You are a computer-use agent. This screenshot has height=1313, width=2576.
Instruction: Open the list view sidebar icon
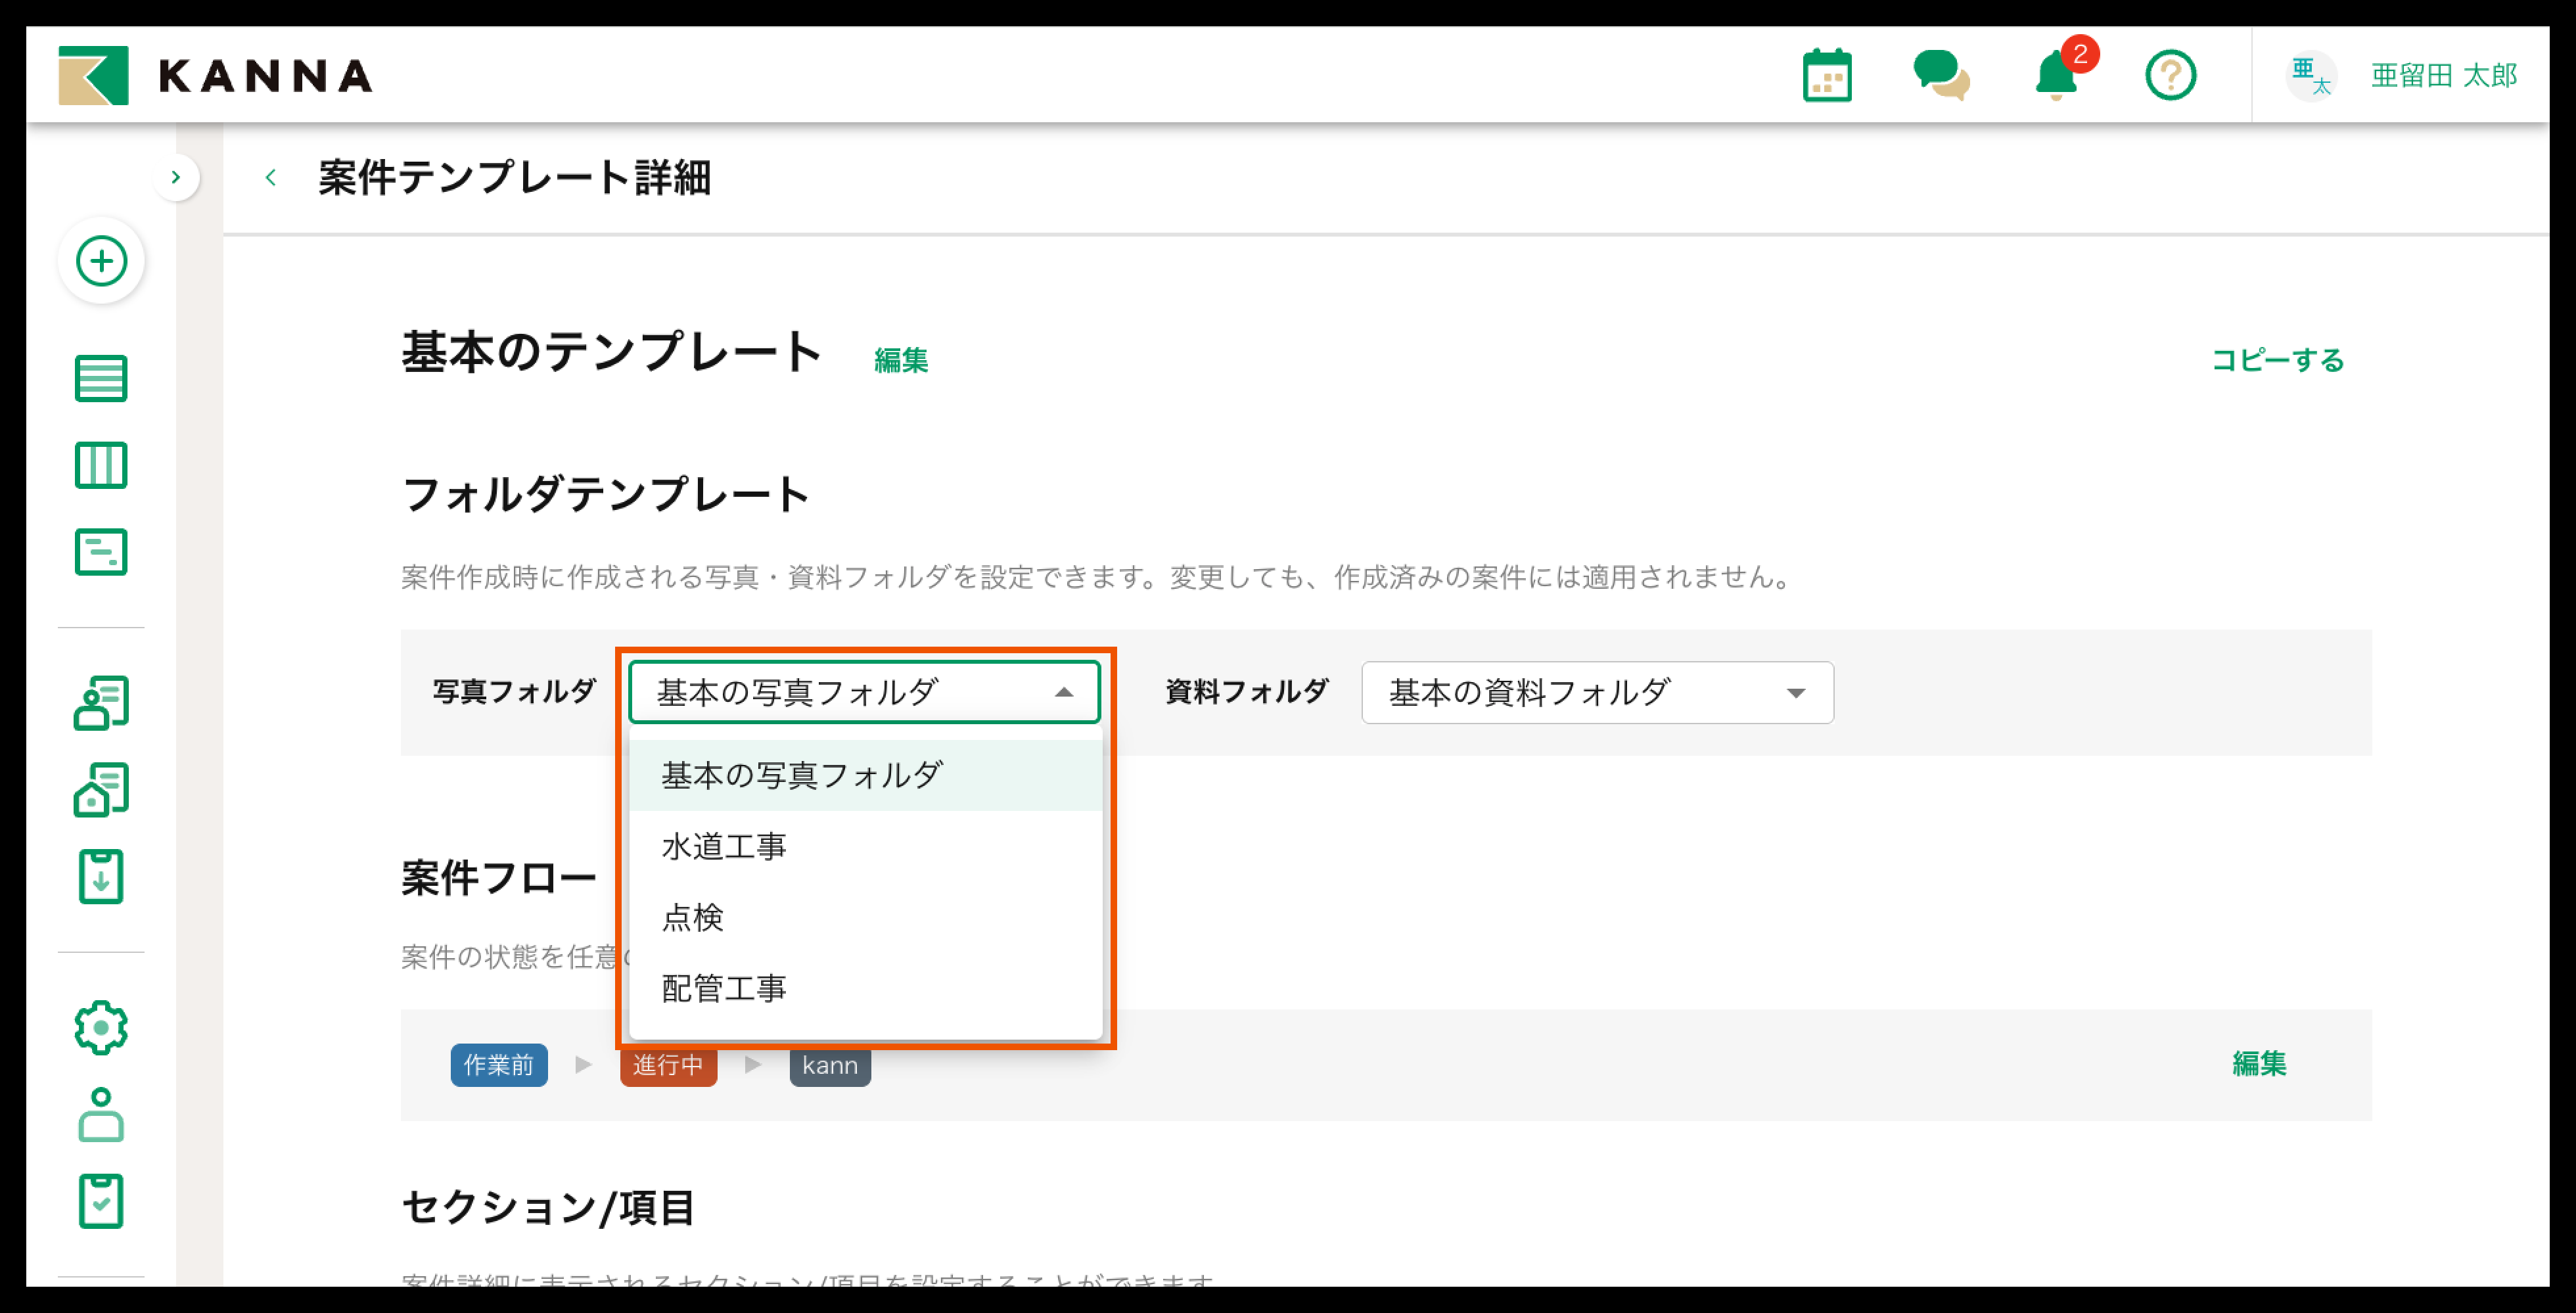tap(101, 378)
